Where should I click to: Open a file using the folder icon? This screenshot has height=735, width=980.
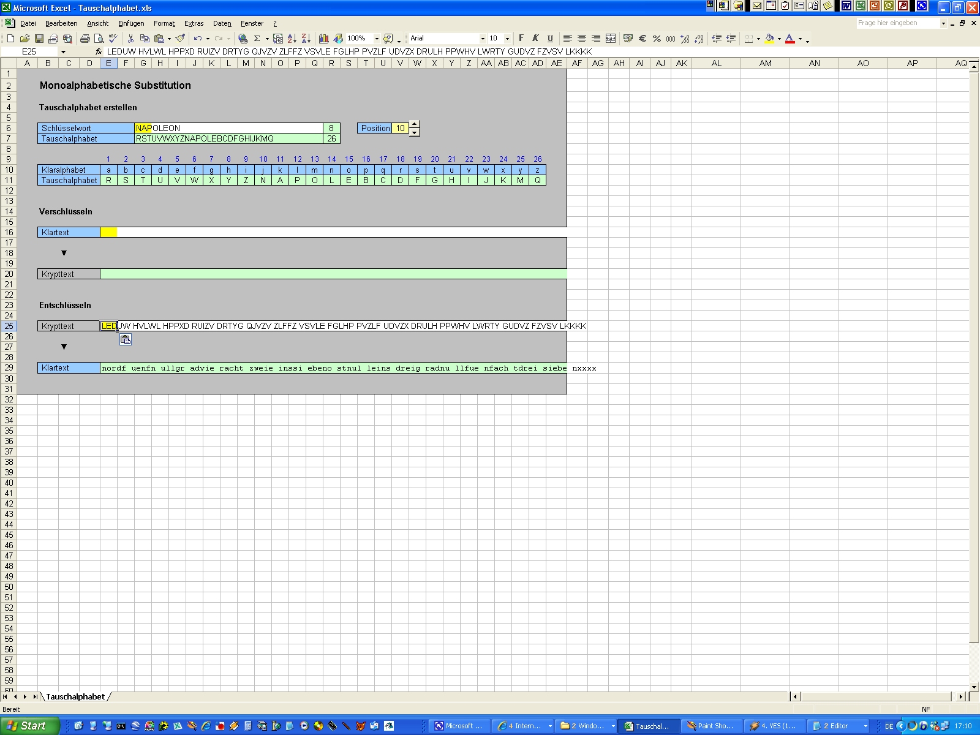point(24,39)
